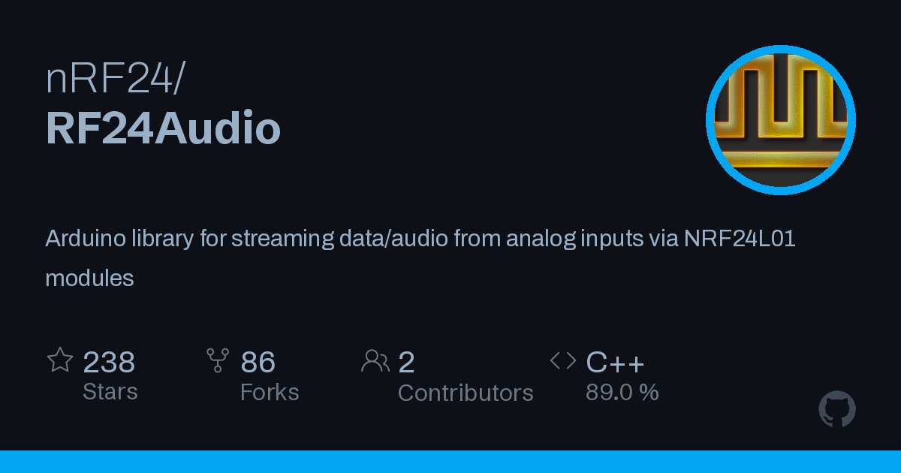Click the nRF24/ owner name
The image size is (901, 473).
(x=114, y=80)
